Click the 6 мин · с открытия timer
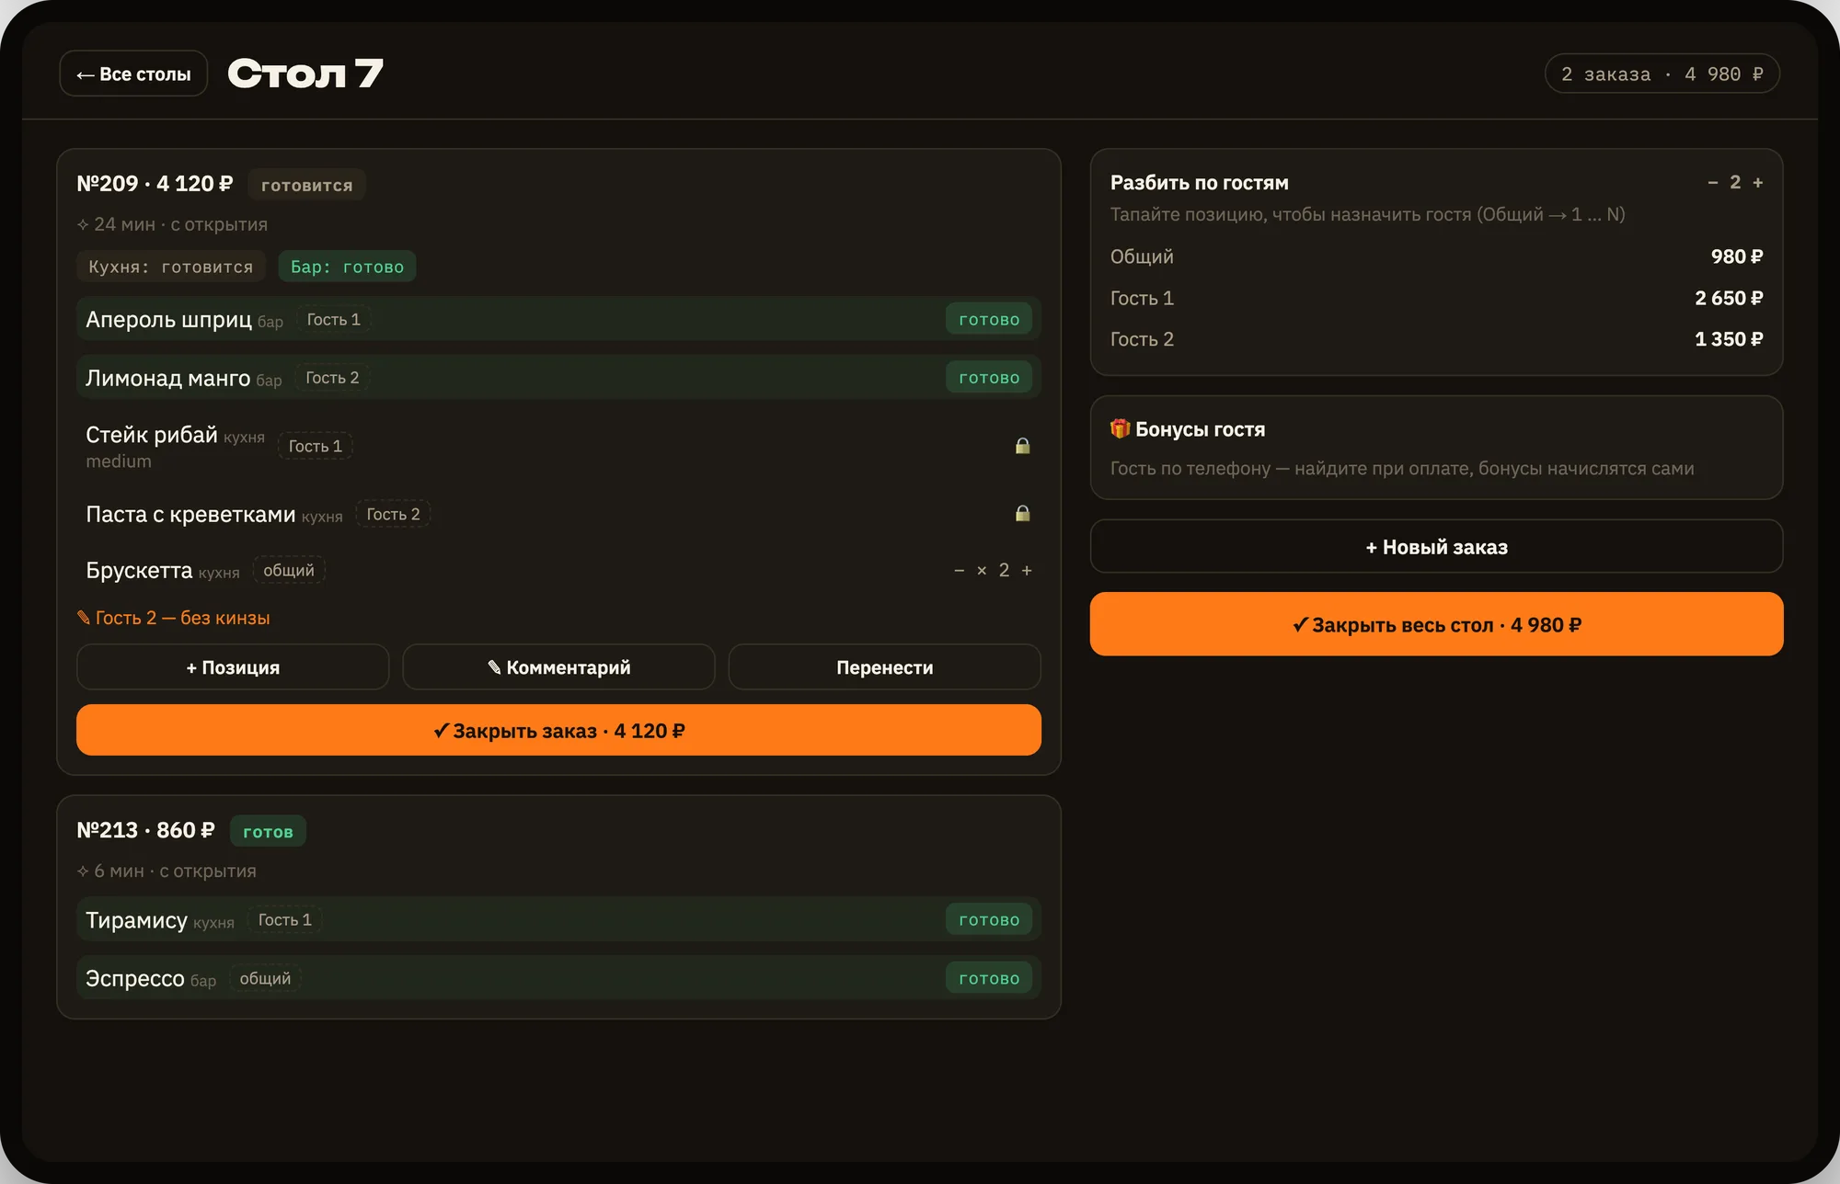The height and width of the screenshot is (1184, 1840). tap(167, 871)
